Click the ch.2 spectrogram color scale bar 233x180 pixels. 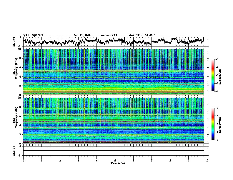(x=213, y=124)
